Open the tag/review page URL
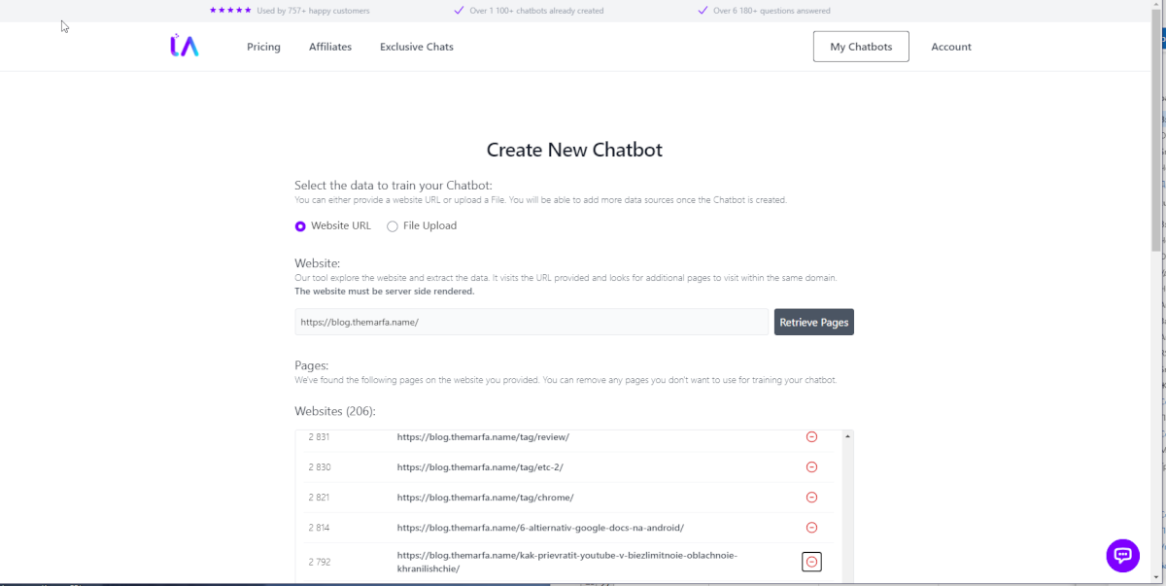This screenshot has width=1166, height=586. click(483, 437)
